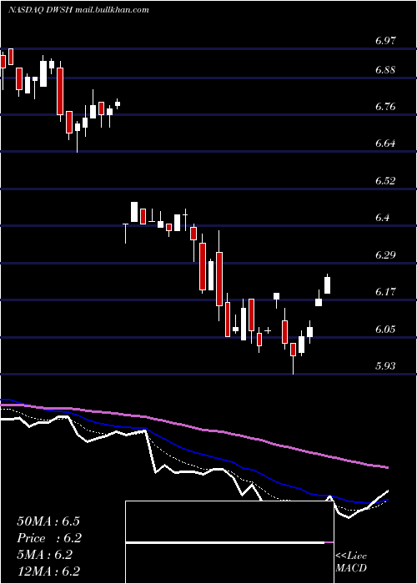Click the last white candlestick on the right
The image size is (417, 584).
(328, 285)
